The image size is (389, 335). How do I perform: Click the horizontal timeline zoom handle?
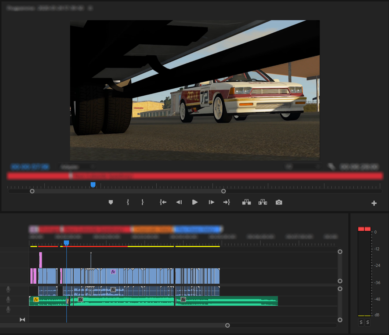pos(228,325)
